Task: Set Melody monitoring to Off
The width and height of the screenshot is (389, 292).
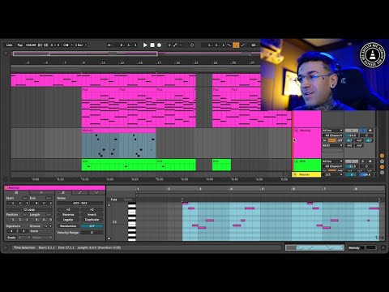Action: coord(340,140)
